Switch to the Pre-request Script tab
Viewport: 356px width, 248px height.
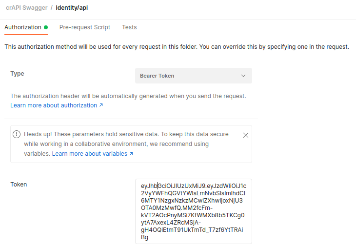click(x=85, y=27)
